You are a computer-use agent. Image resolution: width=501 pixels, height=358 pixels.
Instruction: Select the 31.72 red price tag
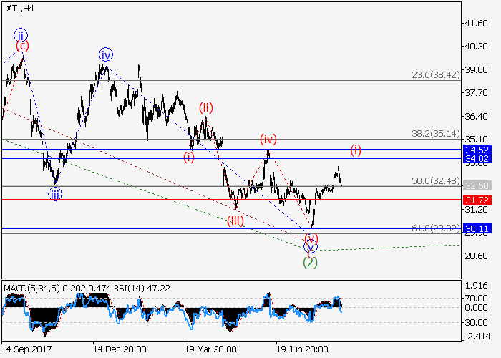[476, 199]
